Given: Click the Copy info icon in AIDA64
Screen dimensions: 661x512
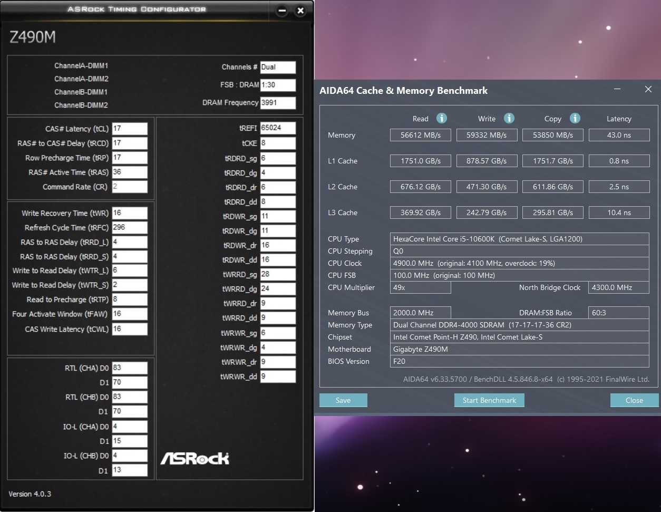Looking at the screenshot, I should click(575, 118).
